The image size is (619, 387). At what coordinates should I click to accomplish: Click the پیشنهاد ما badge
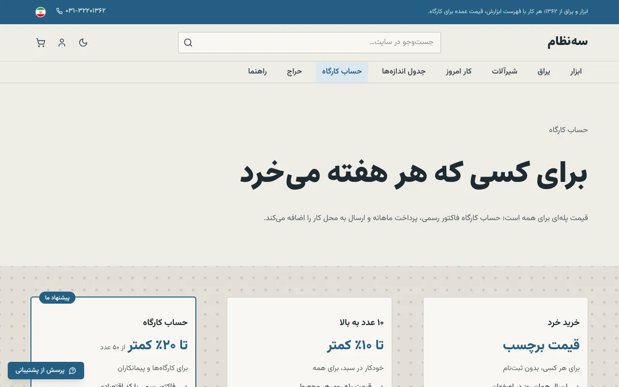point(57,298)
